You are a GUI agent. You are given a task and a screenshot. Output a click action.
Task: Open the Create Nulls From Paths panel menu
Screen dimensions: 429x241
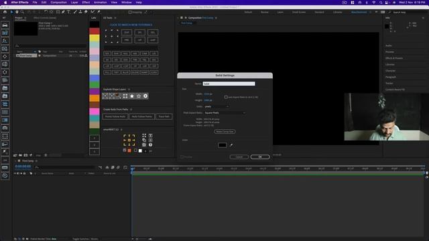pyautogui.click(x=131, y=109)
